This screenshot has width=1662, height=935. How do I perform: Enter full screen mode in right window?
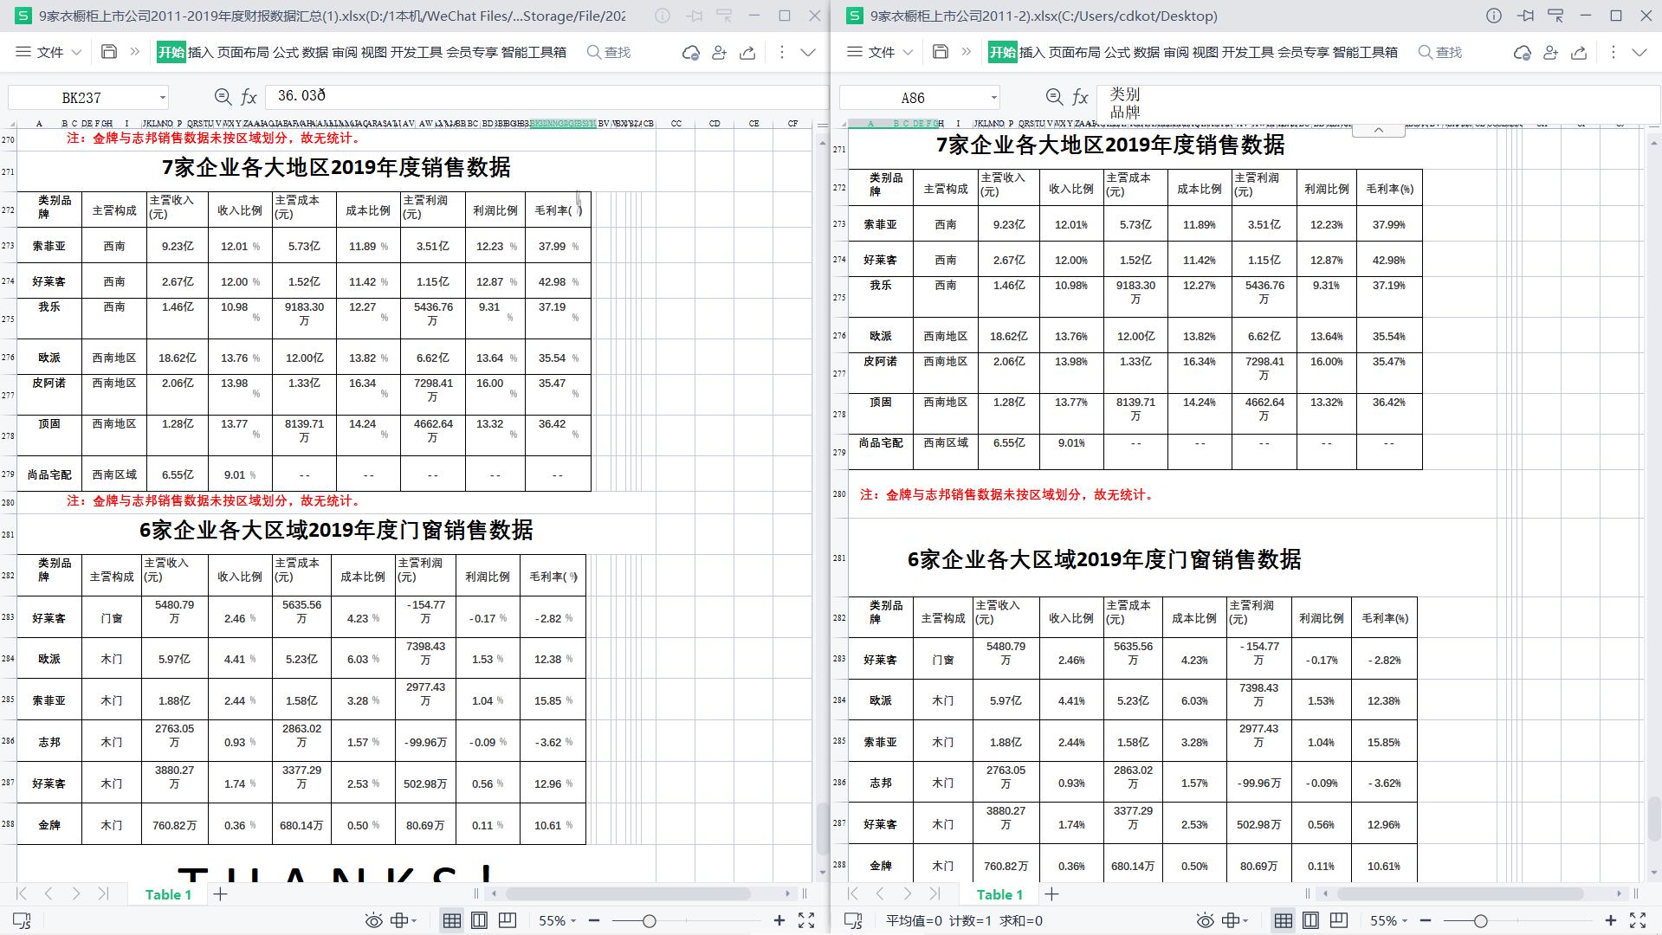click(x=1638, y=920)
